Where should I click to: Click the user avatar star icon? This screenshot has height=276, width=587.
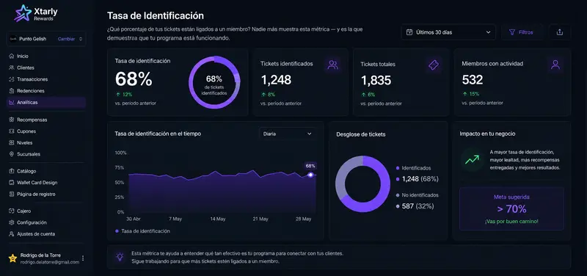pos(12,258)
